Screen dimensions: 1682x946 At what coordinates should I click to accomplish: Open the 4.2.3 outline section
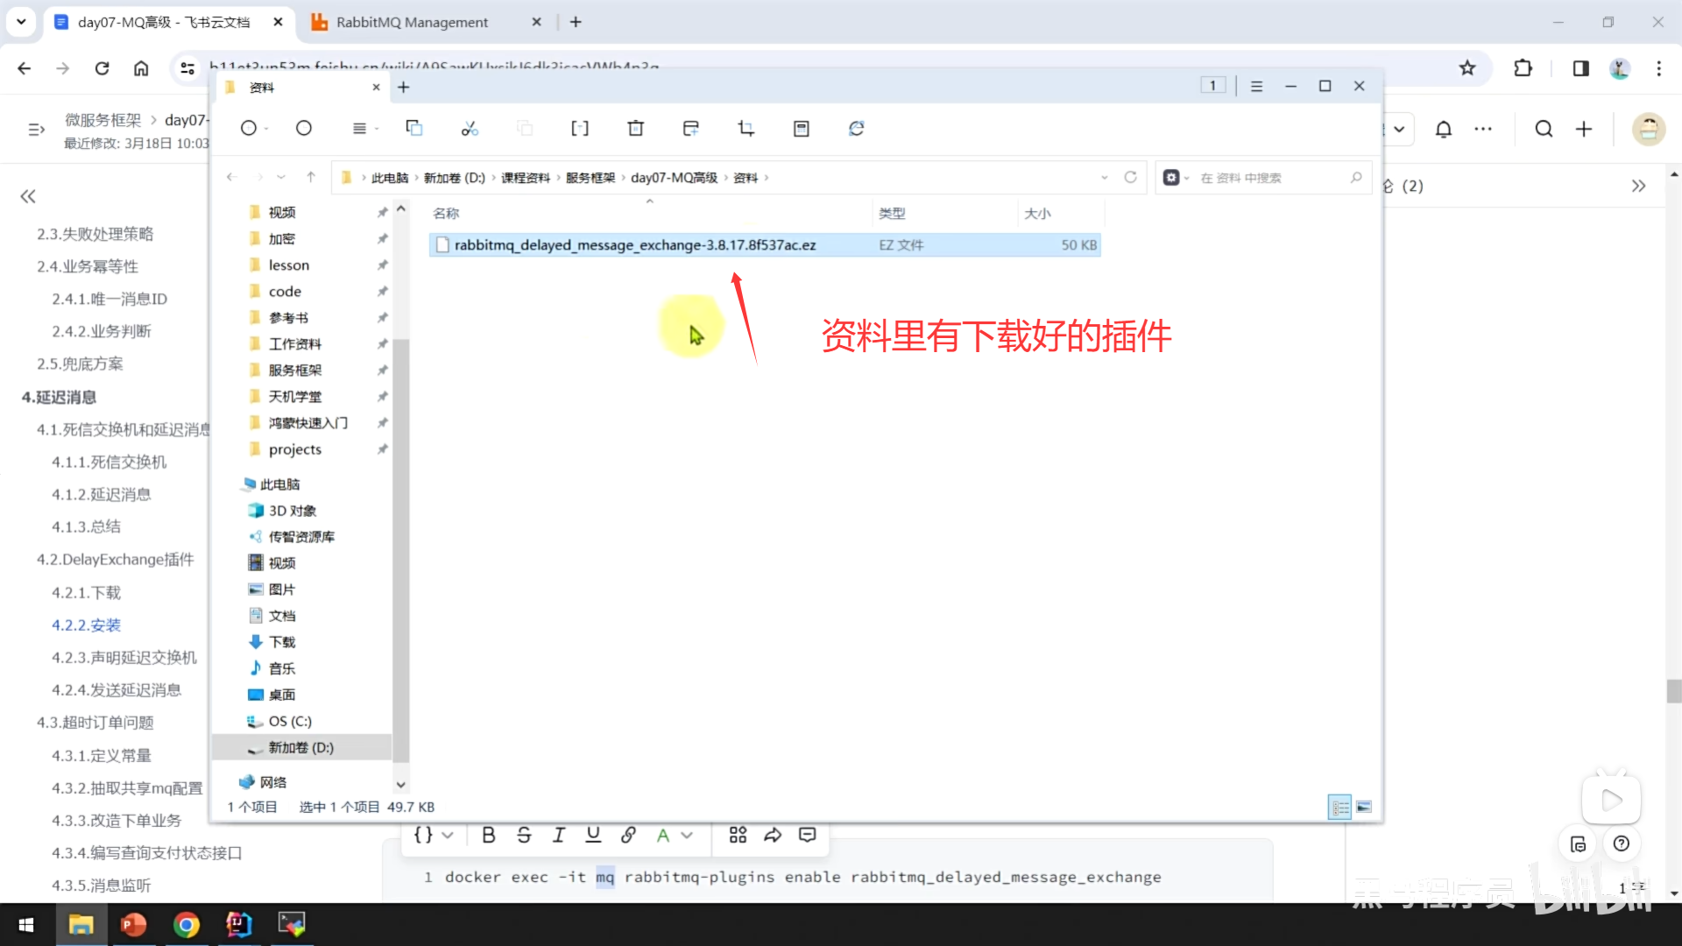(124, 657)
